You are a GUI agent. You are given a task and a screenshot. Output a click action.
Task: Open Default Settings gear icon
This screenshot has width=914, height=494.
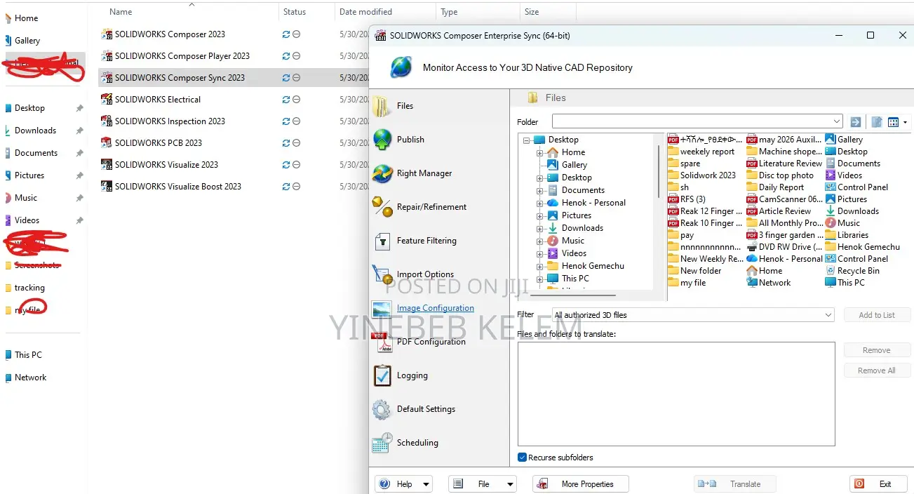coord(382,409)
